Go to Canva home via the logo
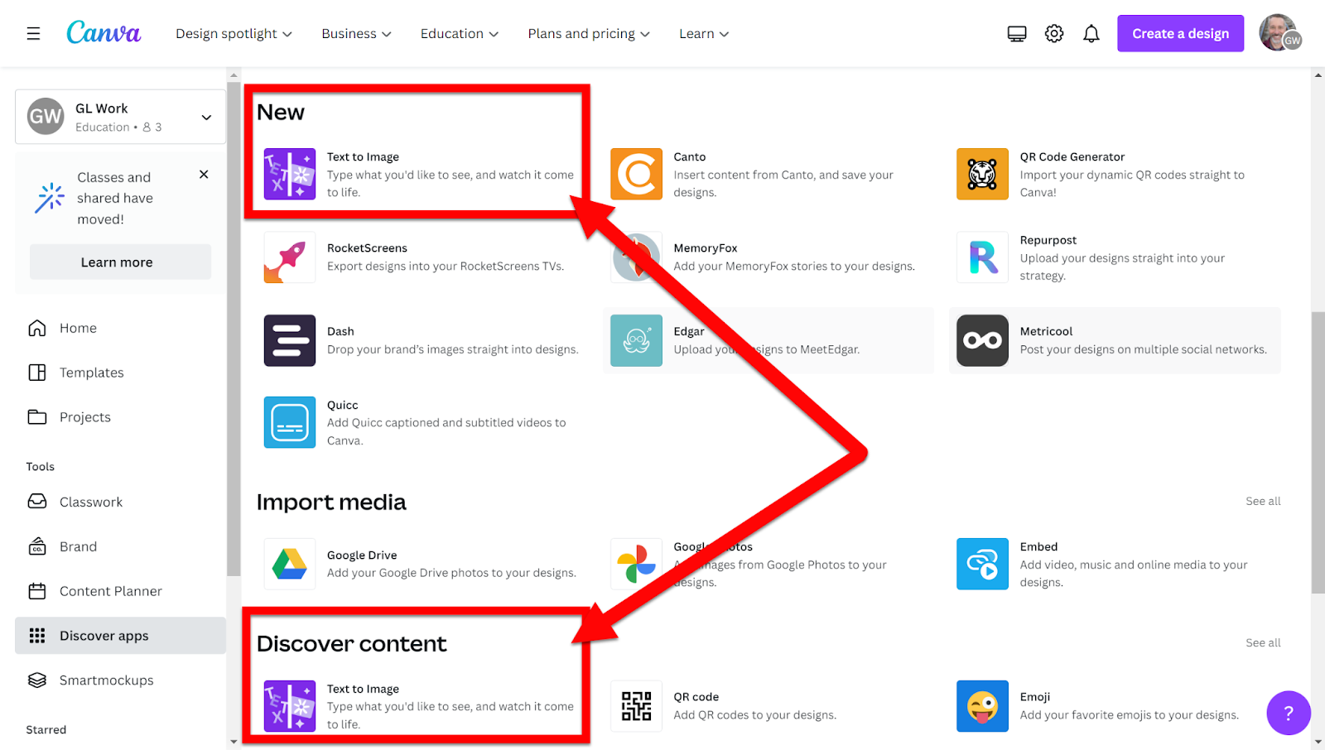The width and height of the screenshot is (1325, 750). point(104,33)
